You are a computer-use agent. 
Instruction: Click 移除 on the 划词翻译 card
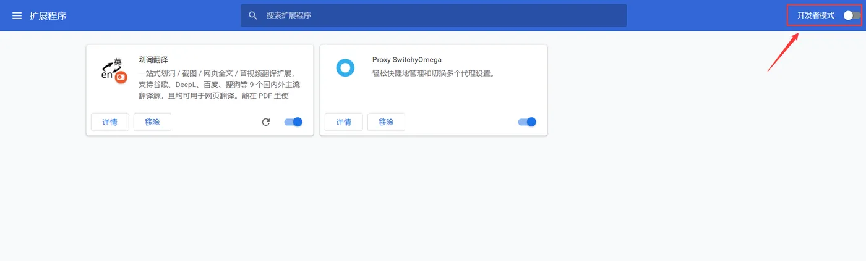(x=152, y=122)
